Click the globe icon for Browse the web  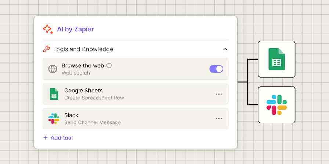pos(53,69)
